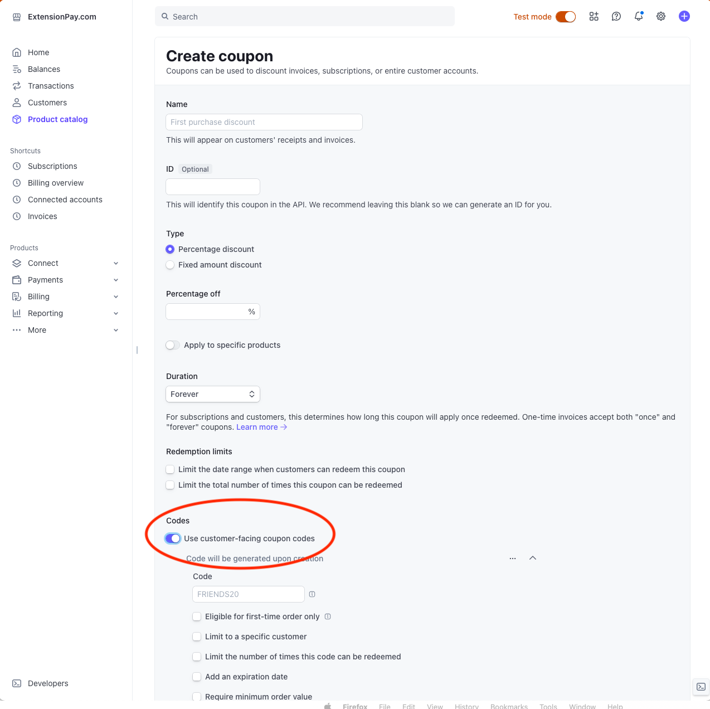Open Developers link at sidebar bottom
Screen dimensions: 710x709
[48, 683]
